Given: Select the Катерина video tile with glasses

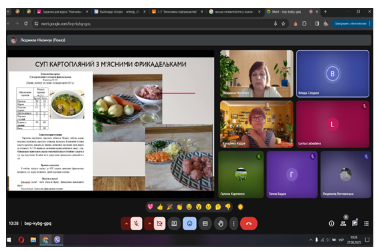Looking at the screenshot, I should [256, 124].
